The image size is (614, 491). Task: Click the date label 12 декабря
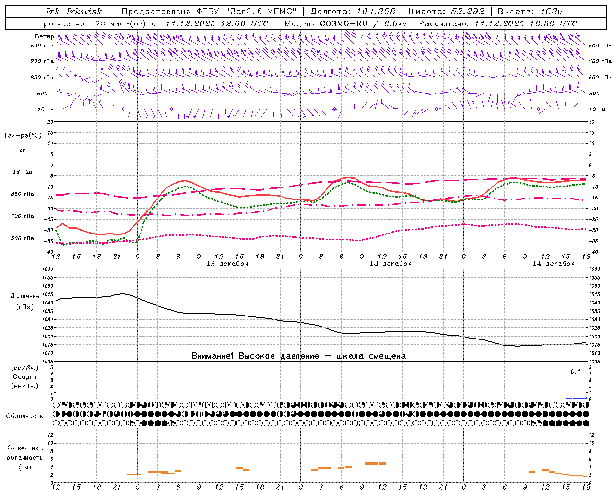point(227,264)
